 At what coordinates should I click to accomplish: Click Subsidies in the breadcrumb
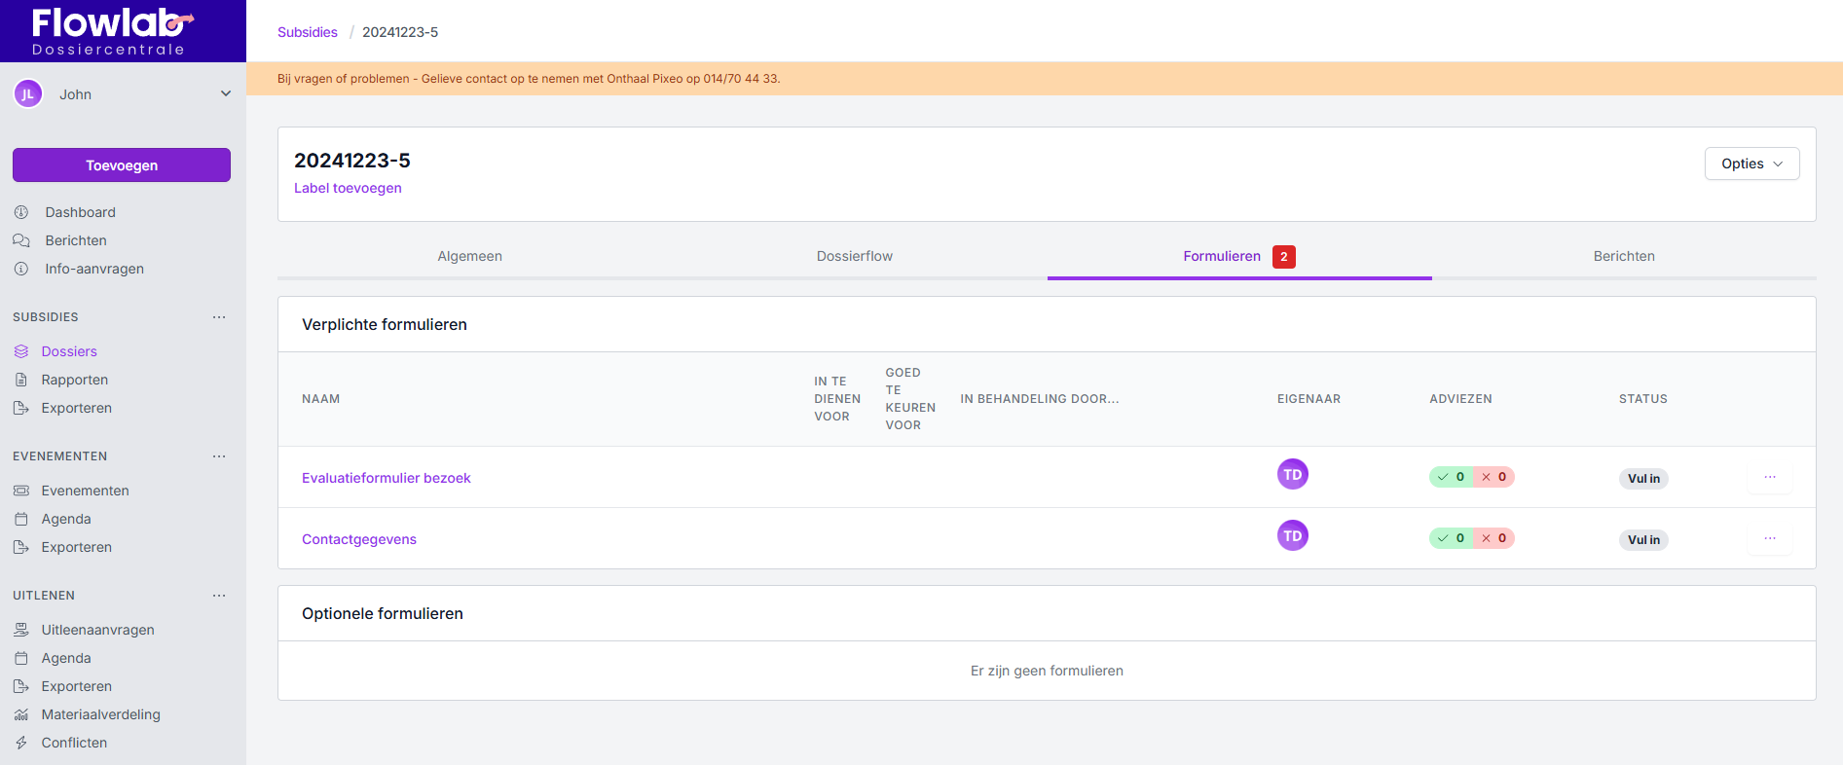(307, 32)
